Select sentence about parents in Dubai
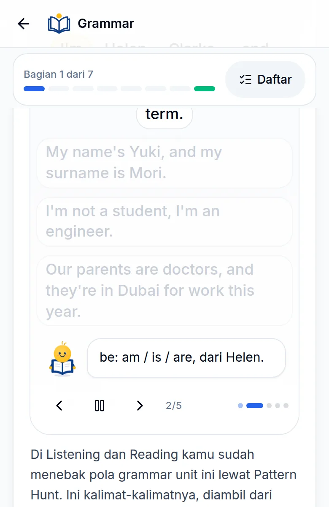 [164, 291]
